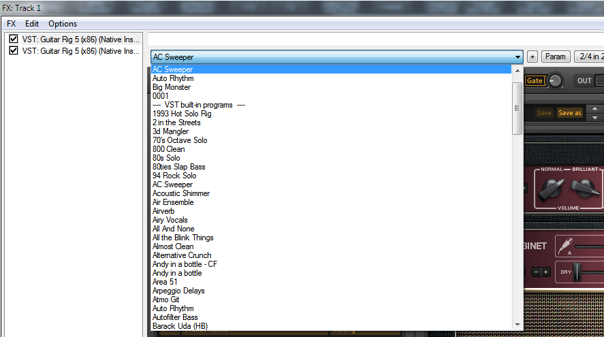
Task: Toggle first Guitar Rig 5 plugin checkbox
Action: point(14,39)
